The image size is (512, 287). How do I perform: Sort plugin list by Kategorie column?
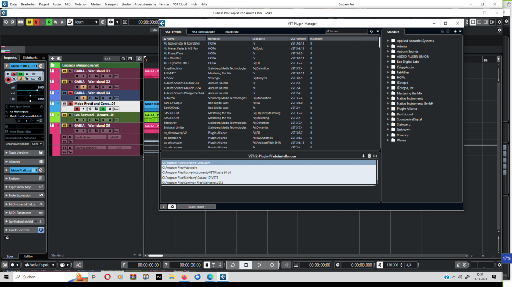(270, 39)
